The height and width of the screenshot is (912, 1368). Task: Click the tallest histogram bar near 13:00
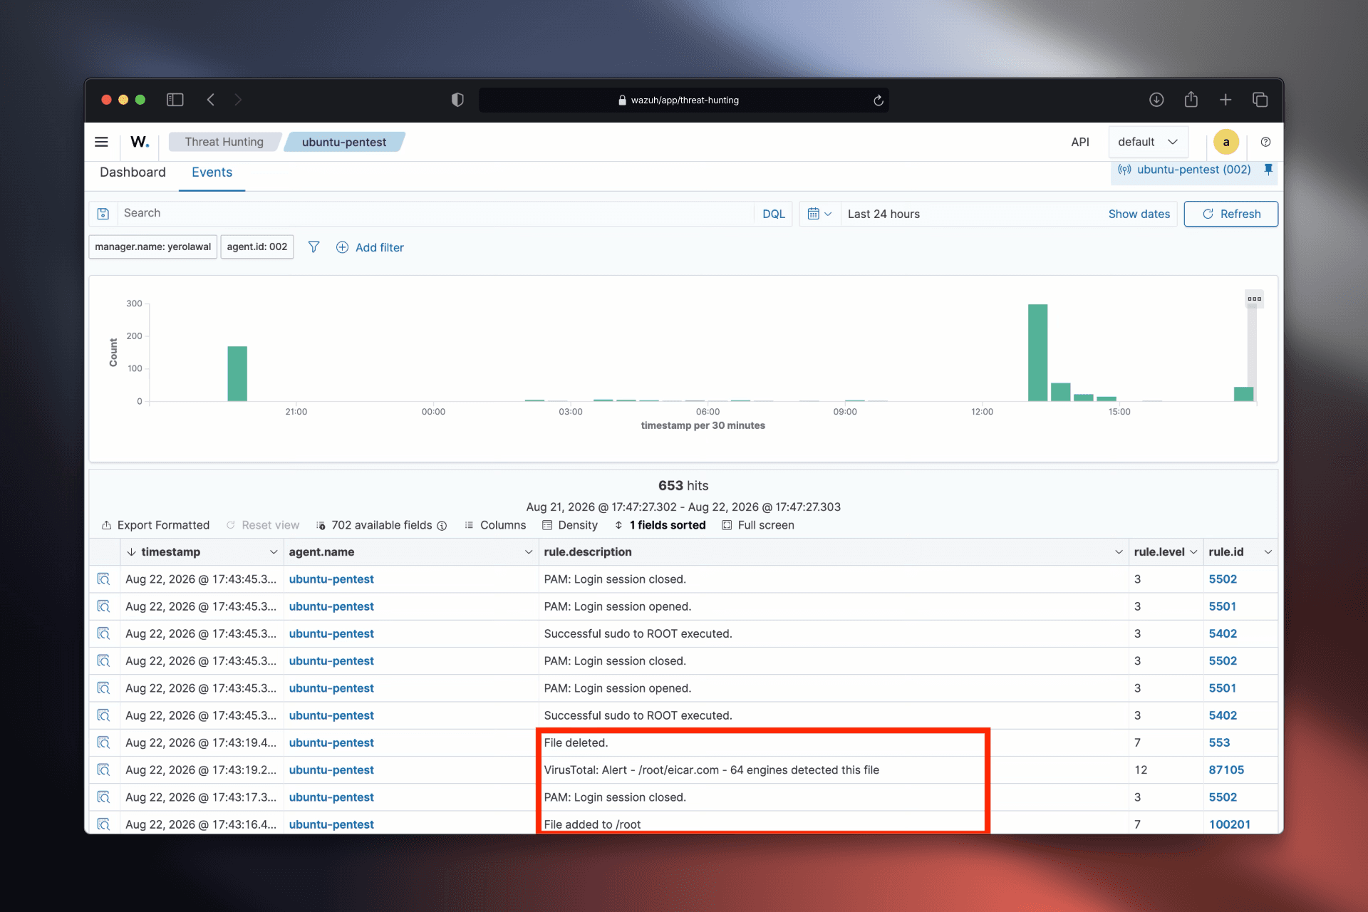click(1037, 353)
